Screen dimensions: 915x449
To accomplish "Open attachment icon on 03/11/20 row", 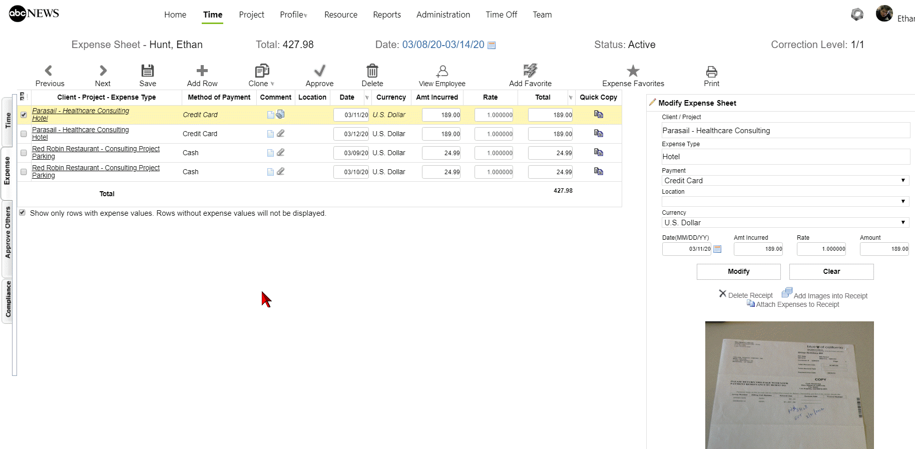I will click(x=280, y=114).
